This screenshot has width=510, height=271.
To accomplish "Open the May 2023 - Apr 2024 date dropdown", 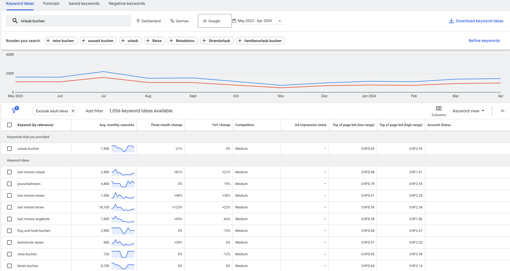I will tap(280, 21).
